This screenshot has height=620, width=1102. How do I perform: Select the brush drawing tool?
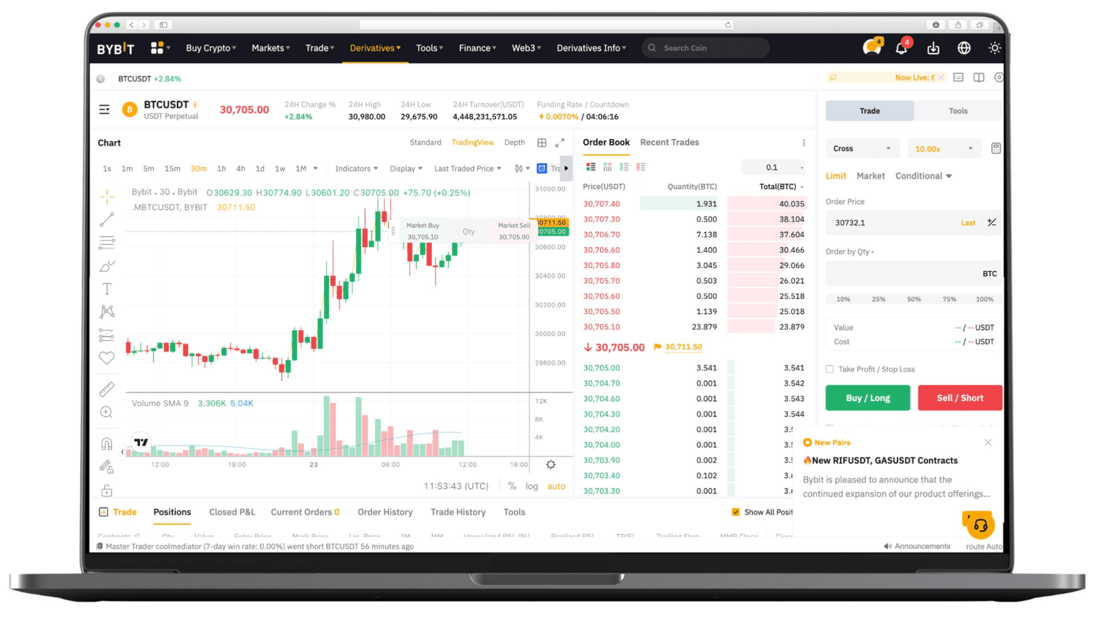click(107, 266)
